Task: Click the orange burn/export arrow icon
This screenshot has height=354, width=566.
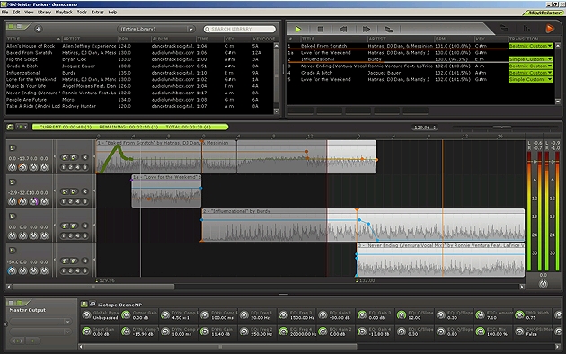Action: pyautogui.click(x=550, y=28)
